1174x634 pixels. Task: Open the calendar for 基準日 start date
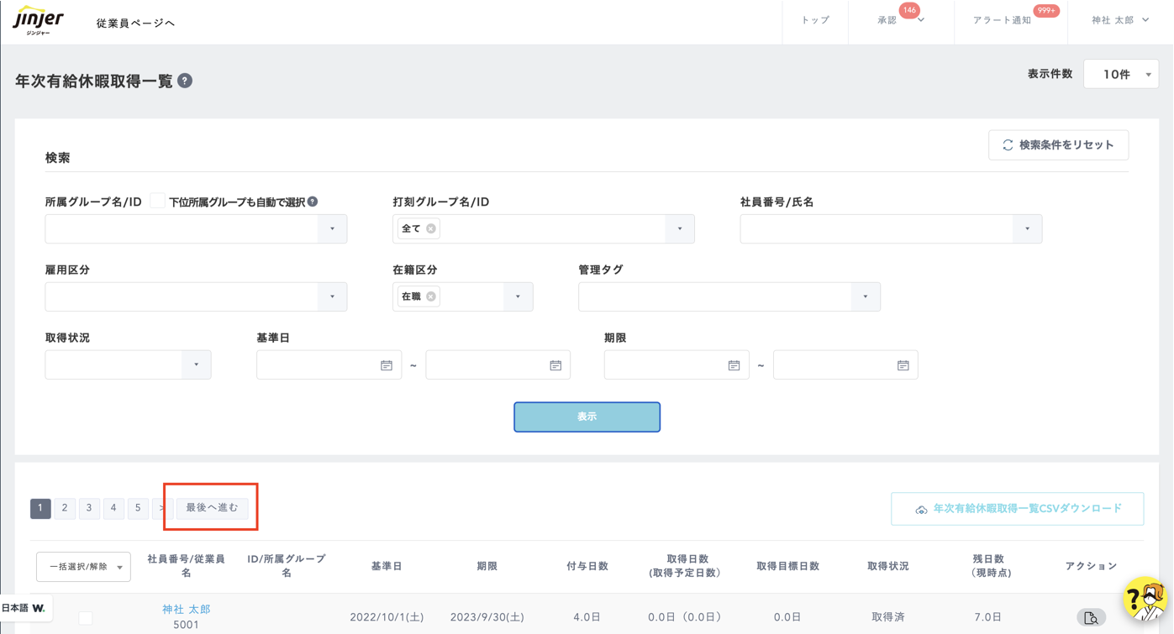coord(386,365)
